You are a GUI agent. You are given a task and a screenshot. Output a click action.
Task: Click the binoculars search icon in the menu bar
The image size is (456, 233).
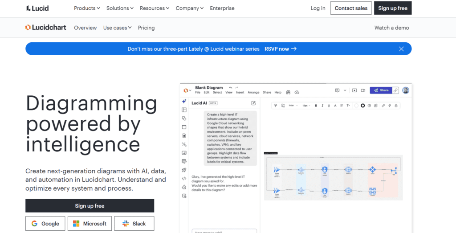(x=289, y=92)
